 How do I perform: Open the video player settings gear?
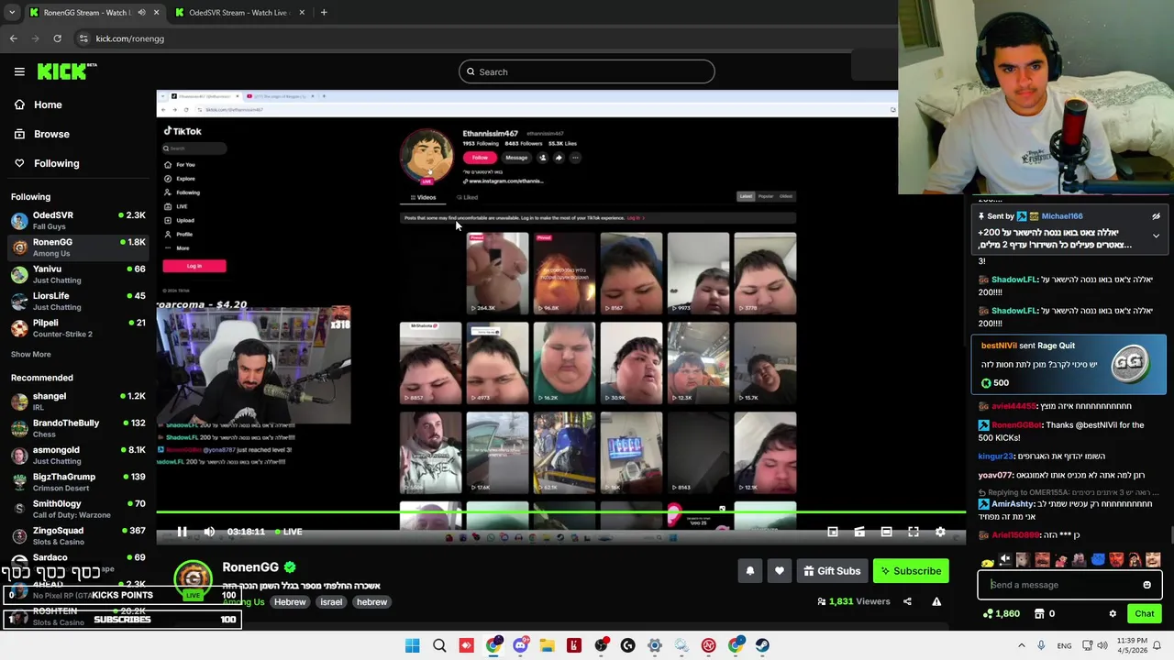[x=940, y=532]
